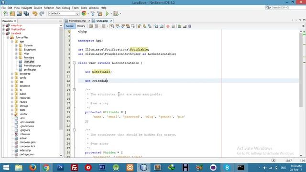Click the Stop Macro Recording icon
Viewport: 306px width, 172px height.
pos(173,26)
